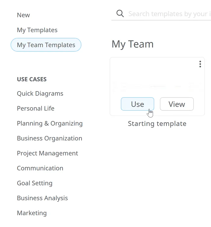
Task: Click the Starting template title
Action: (x=157, y=124)
